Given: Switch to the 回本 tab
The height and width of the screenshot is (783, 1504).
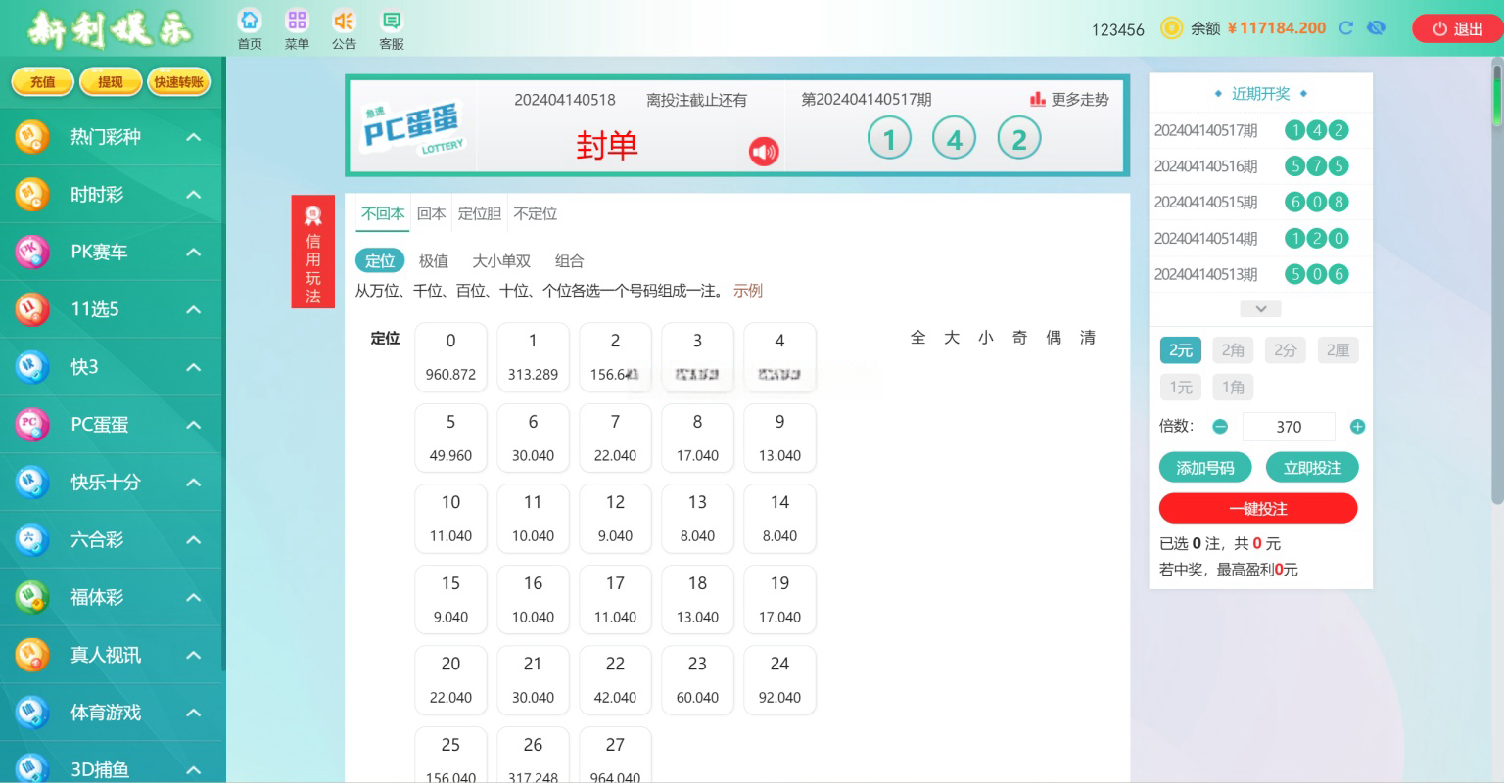Looking at the screenshot, I should click(431, 213).
